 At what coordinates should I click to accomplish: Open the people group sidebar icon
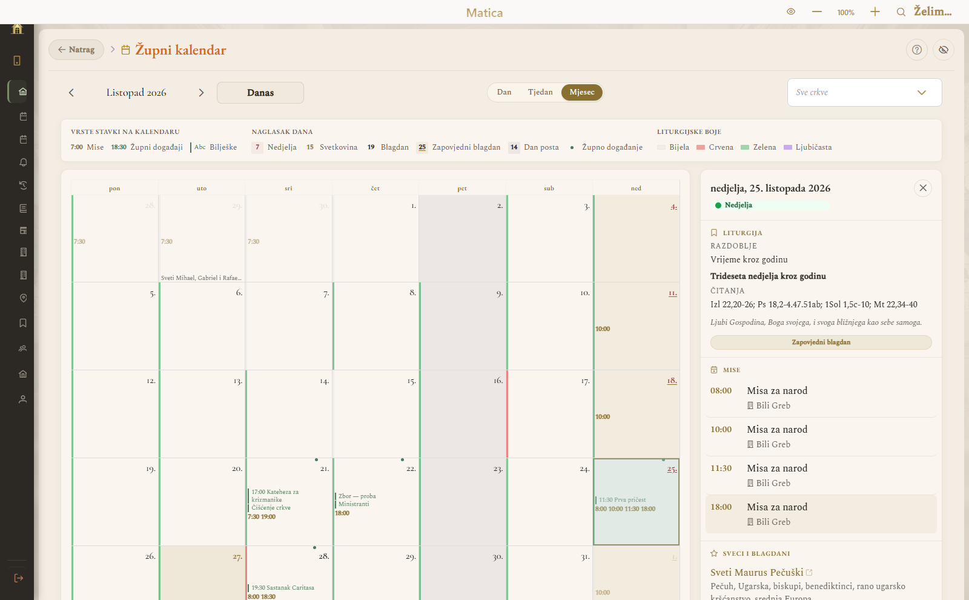tap(23, 348)
